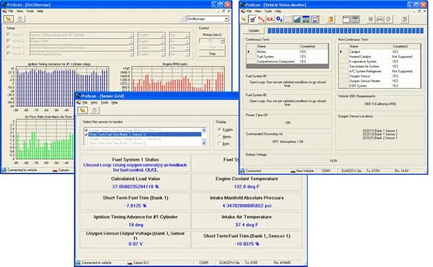Click the Stop button in Oscilloscope Control
The width and height of the screenshot is (433, 267).
(x=212, y=53)
